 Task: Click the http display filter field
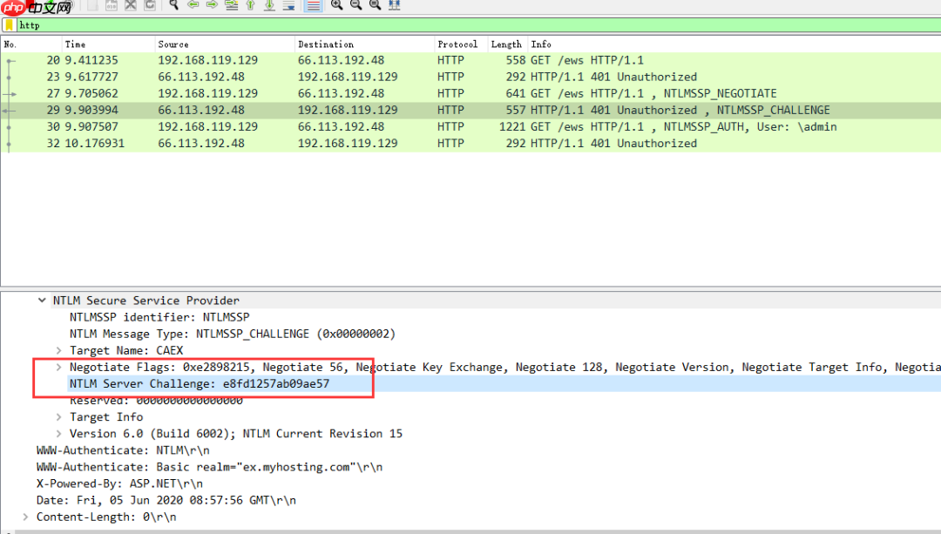pos(477,25)
